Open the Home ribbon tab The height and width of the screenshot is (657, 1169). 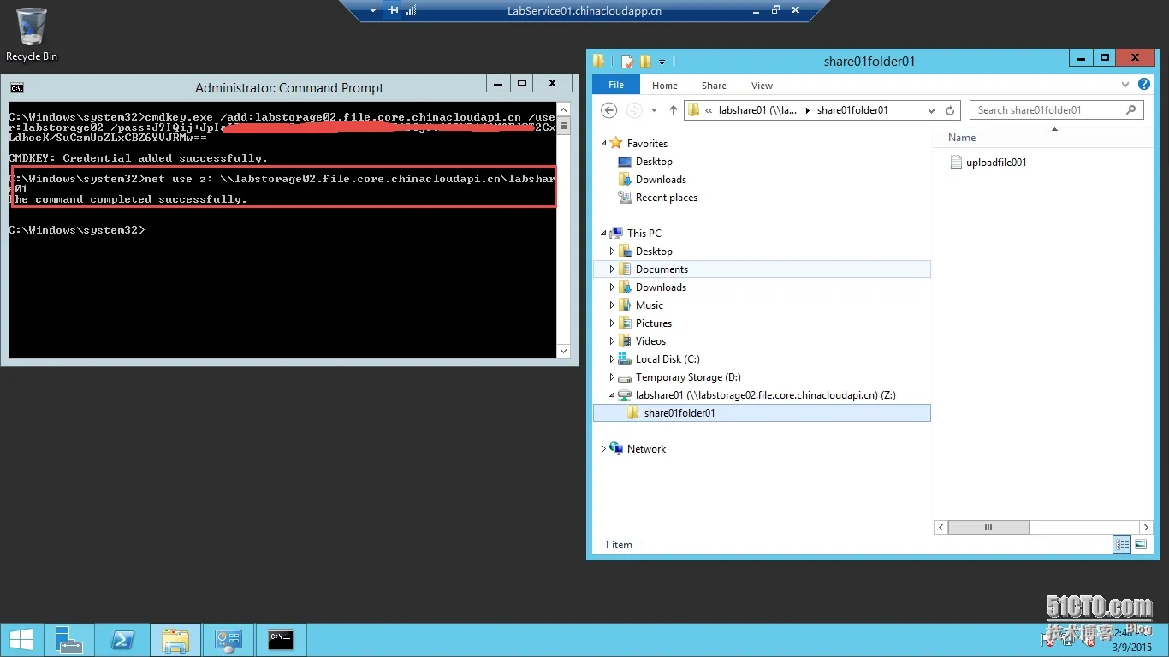click(665, 86)
